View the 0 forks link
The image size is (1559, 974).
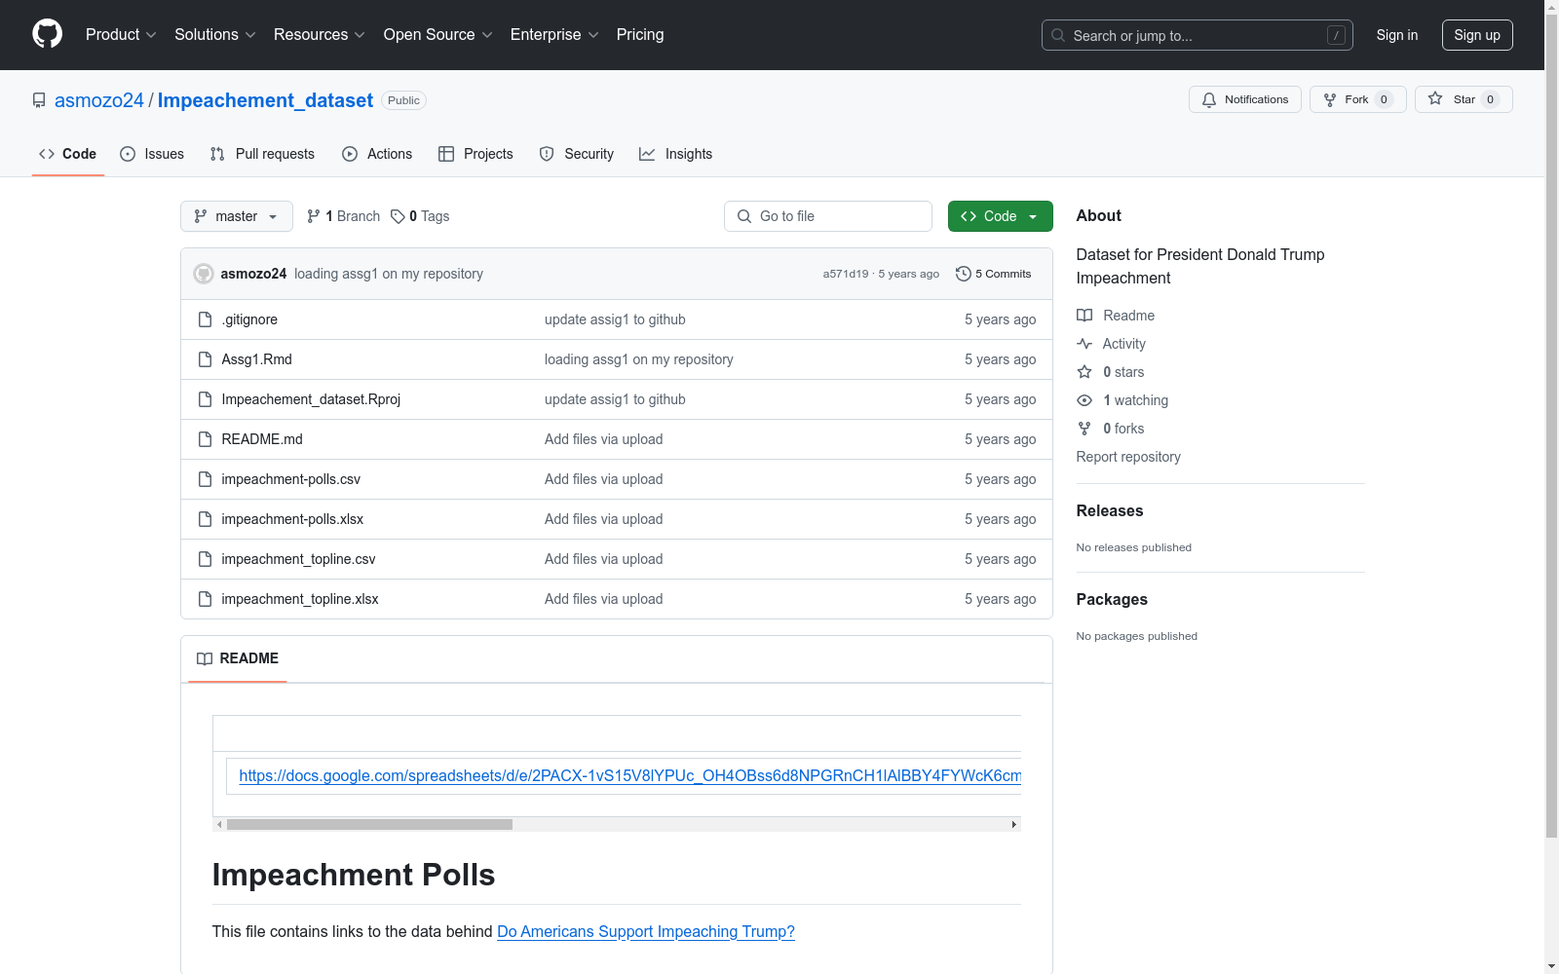click(1111, 429)
